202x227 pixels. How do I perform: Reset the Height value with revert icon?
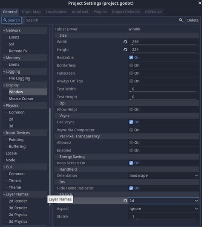pos(125,49)
